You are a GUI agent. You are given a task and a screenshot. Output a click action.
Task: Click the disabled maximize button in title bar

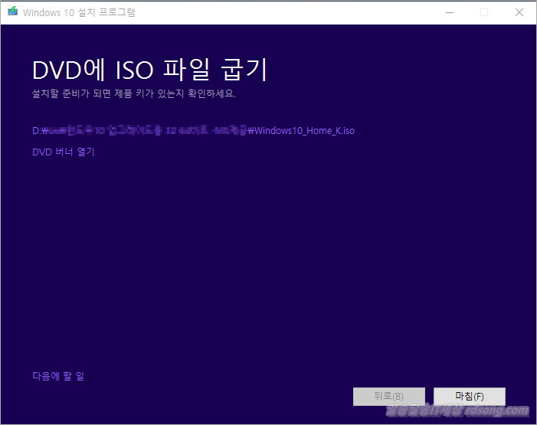[484, 12]
